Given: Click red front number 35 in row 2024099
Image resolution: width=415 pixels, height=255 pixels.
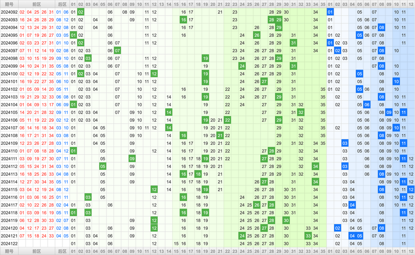Looking at the screenshot, I should click(x=51, y=66).
